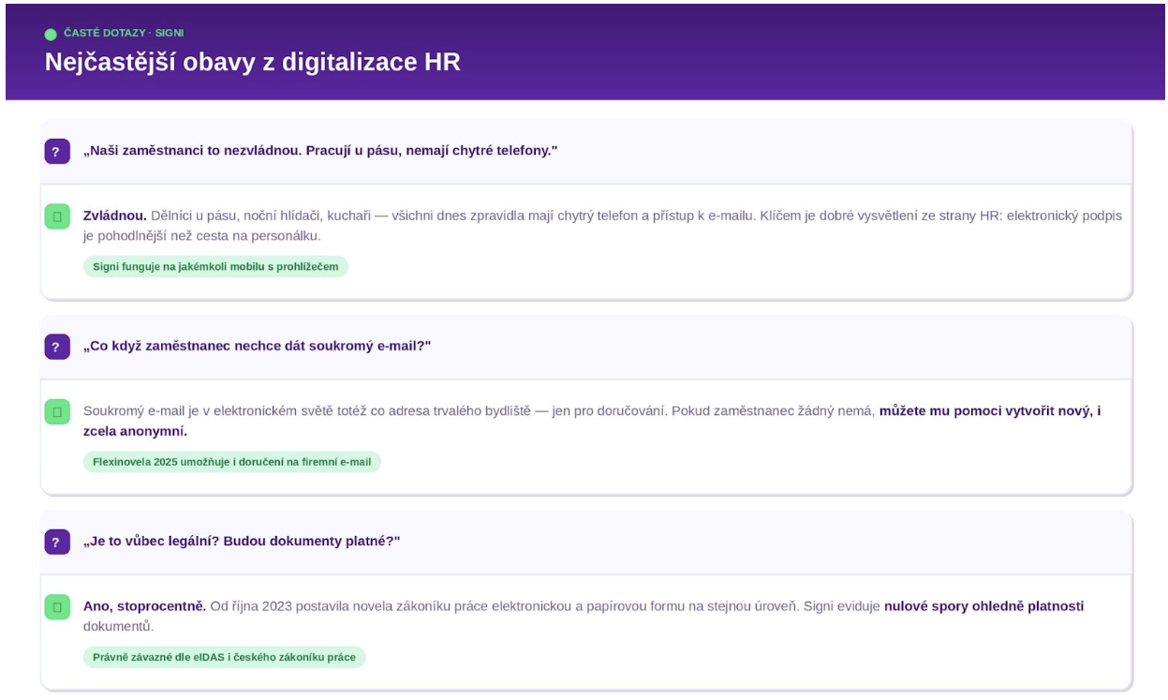
Task: Click green answer icon beside "Soukromý e-mail" answer
Action: pyautogui.click(x=57, y=411)
